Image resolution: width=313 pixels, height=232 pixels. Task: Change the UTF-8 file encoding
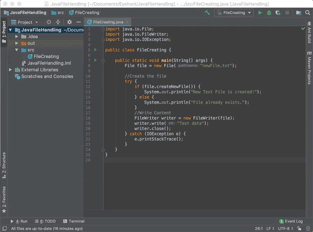tap(285, 229)
